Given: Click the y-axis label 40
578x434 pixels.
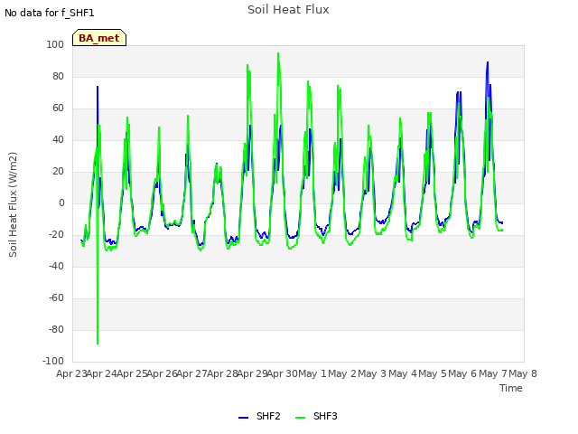Looking at the screenshot, I should 58,140.
